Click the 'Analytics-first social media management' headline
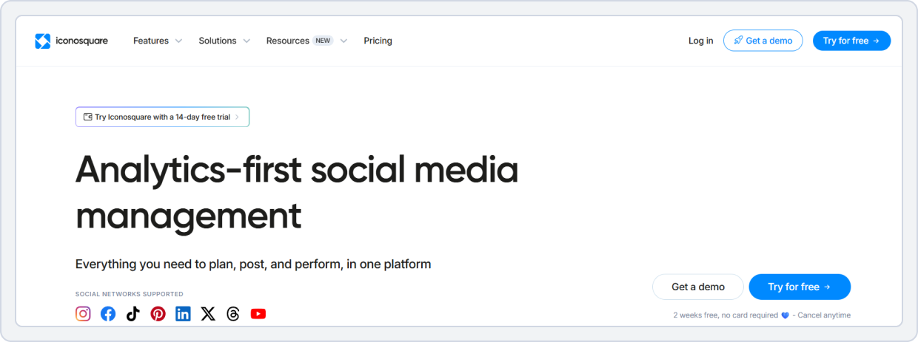918x342 pixels. (297, 192)
